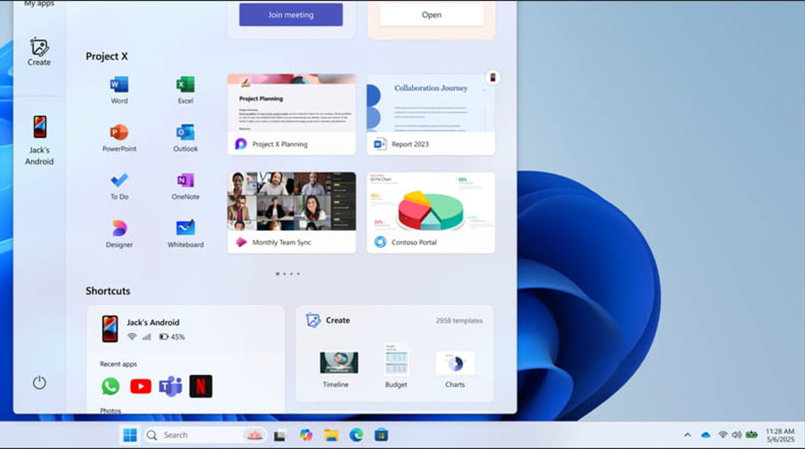Open Wi-Fi network tray icon
The width and height of the screenshot is (805, 449).
pyautogui.click(x=723, y=435)
